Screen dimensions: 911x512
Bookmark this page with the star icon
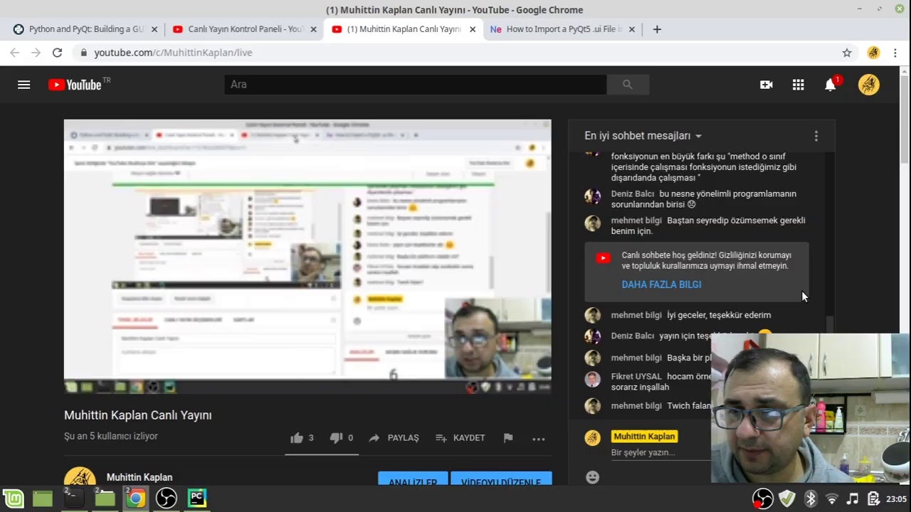coord(847,53)
